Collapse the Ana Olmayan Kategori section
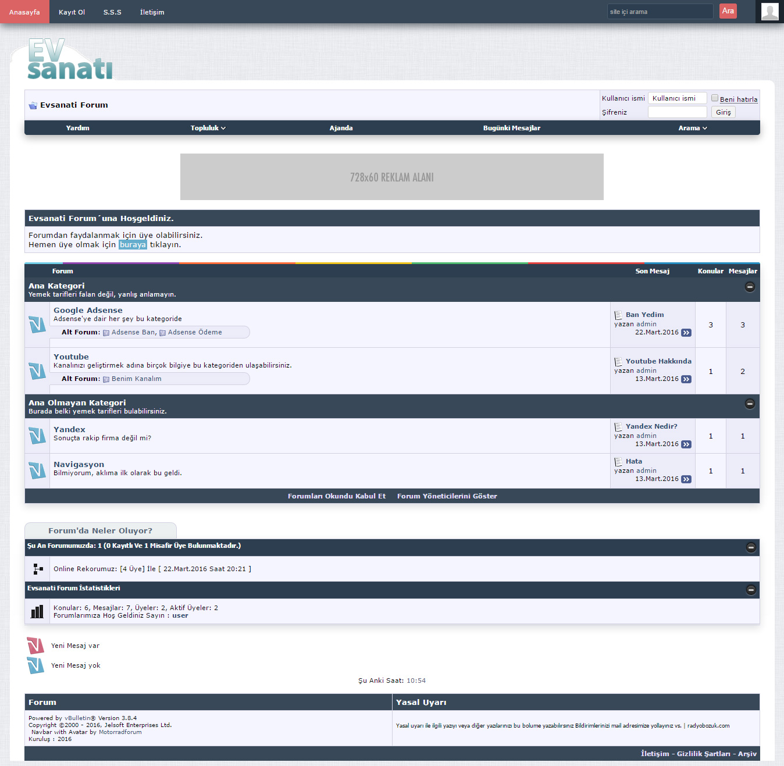The height and width of the screenshot is (766, 784). [x=750, y=404]
